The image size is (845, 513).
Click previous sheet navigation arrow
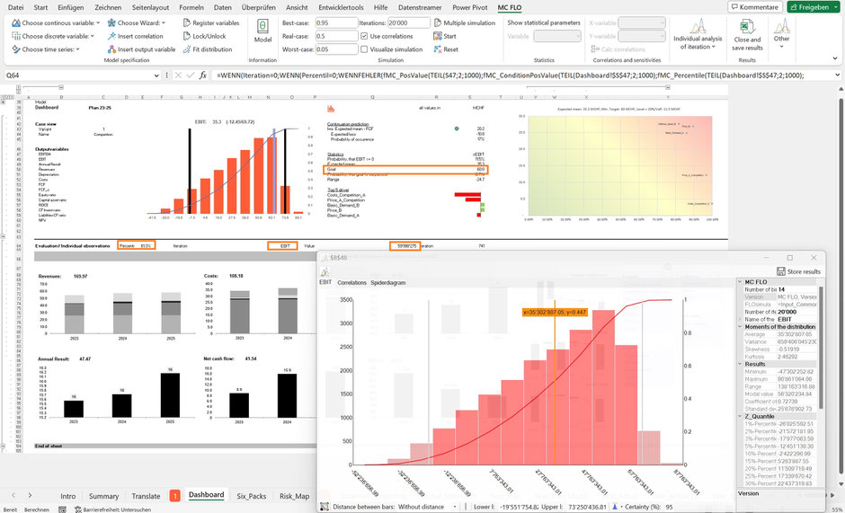[13, 495]
